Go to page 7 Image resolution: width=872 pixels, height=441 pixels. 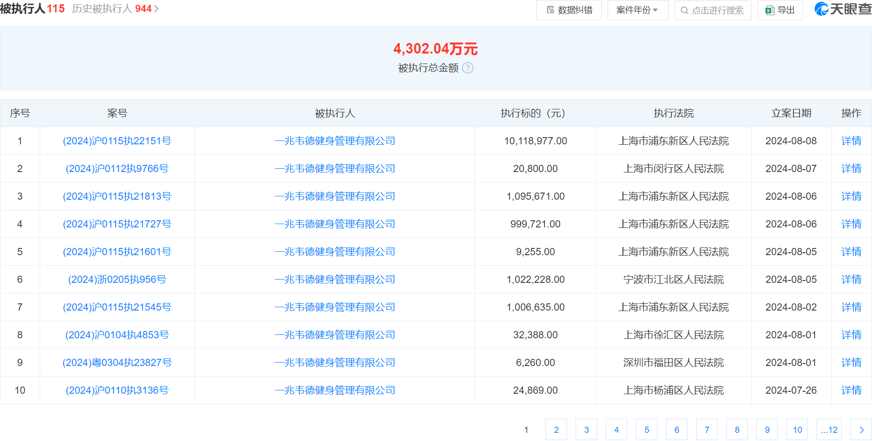click(707, 430)
